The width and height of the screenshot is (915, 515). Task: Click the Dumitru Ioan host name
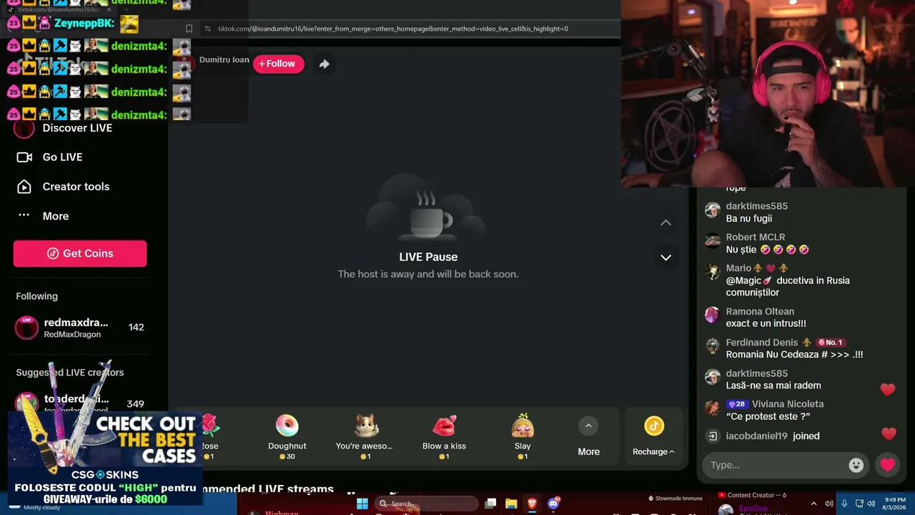224,60
